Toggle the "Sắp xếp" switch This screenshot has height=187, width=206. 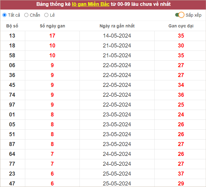[180, 15]
